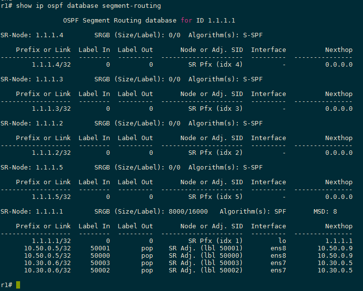Click the 'OSPF Segment Routing database' title text
This screenshot has width=363, height=291.
tap(120, 20)
